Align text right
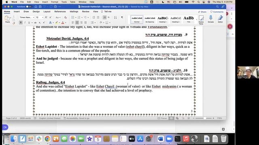This screenshot has width=259, height=145. (x=81, y=23)
